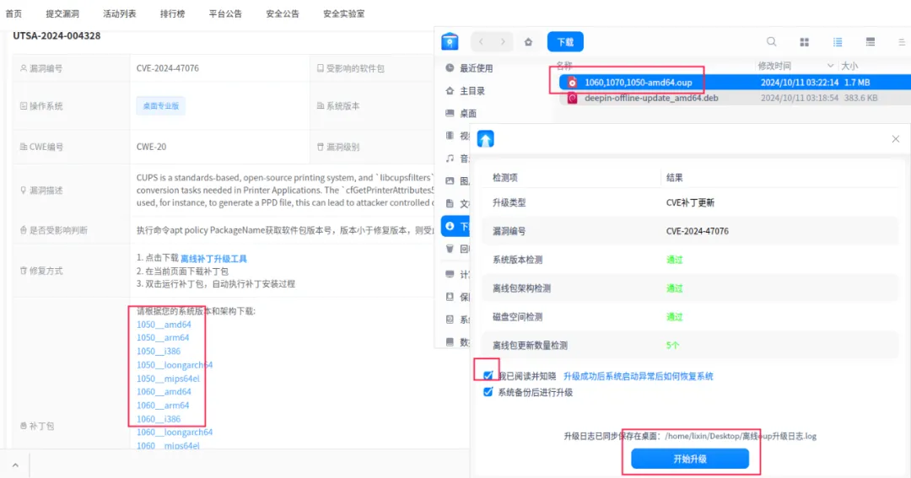
Task: Click the .deb file's debian icon
Action: [x=572, y=98]
